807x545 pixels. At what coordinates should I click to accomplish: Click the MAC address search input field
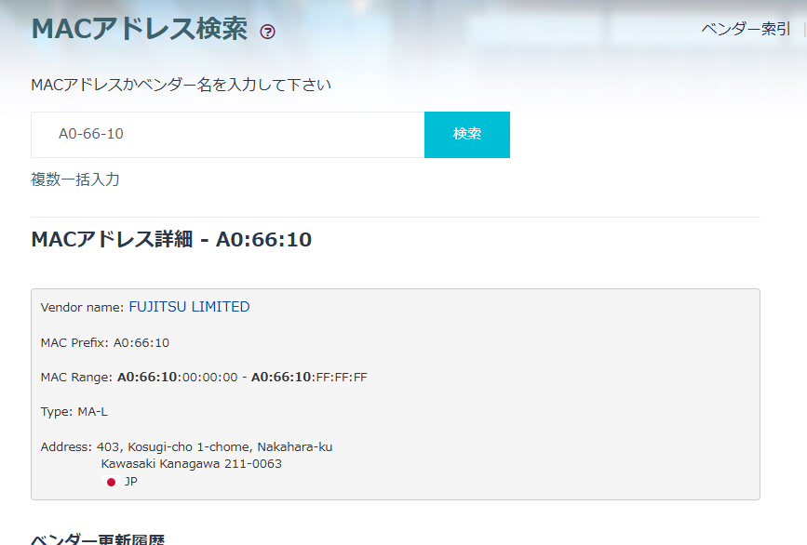[227, 135]
